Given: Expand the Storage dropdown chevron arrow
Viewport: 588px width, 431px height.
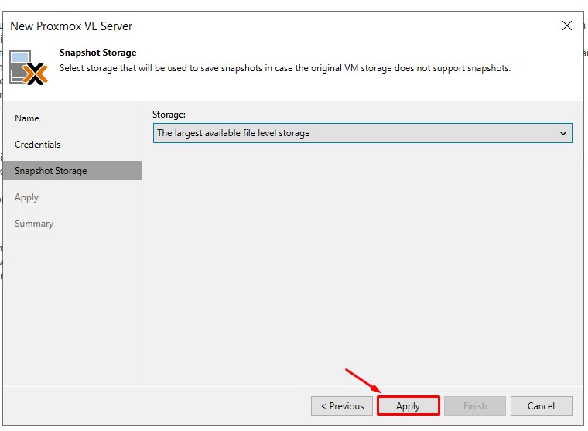Looking at the screenshot, I should tap(563, 133).
